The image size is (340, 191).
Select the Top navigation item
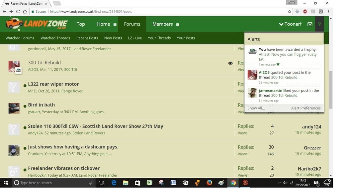(x=81, y=24)
